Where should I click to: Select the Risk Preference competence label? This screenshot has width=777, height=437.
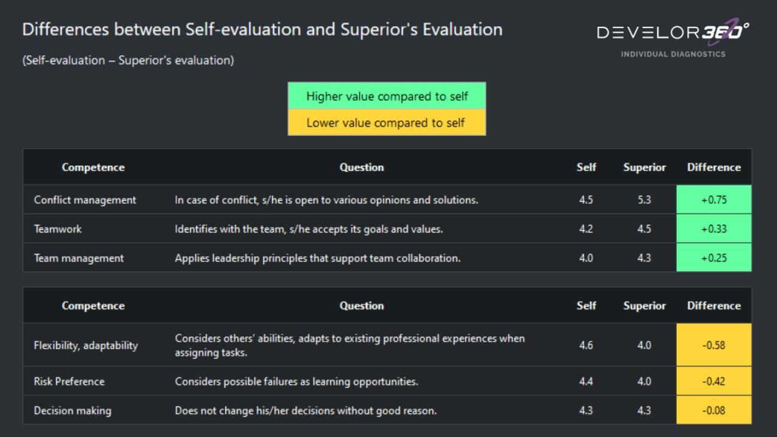[x=69, y=381]
